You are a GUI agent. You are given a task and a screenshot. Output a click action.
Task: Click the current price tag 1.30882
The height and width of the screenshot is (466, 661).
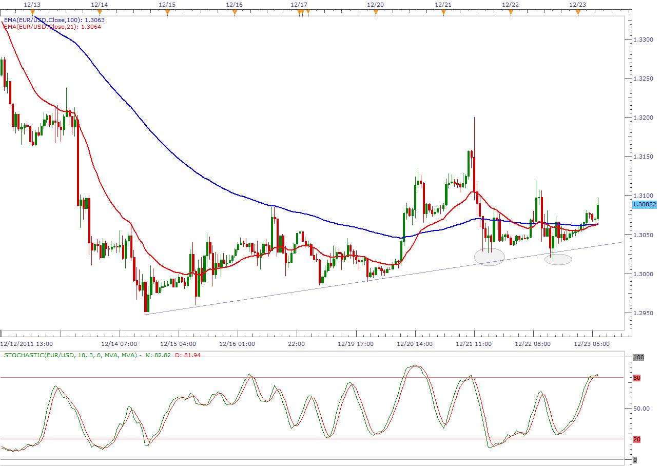[x=644, y=204]
